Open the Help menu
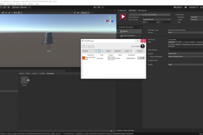 click(x=37, y=4)
